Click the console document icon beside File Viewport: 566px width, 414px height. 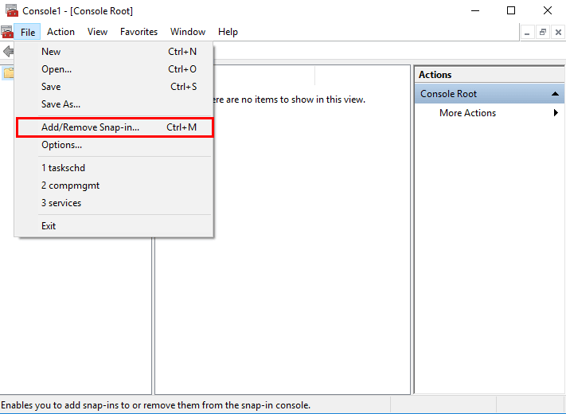(x=7, y=32)
